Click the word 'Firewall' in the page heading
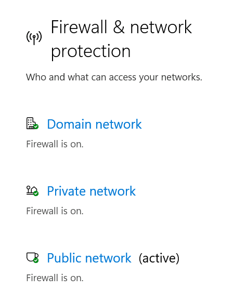The height and width of the screenshot is (304, 246). coord(79,27)
